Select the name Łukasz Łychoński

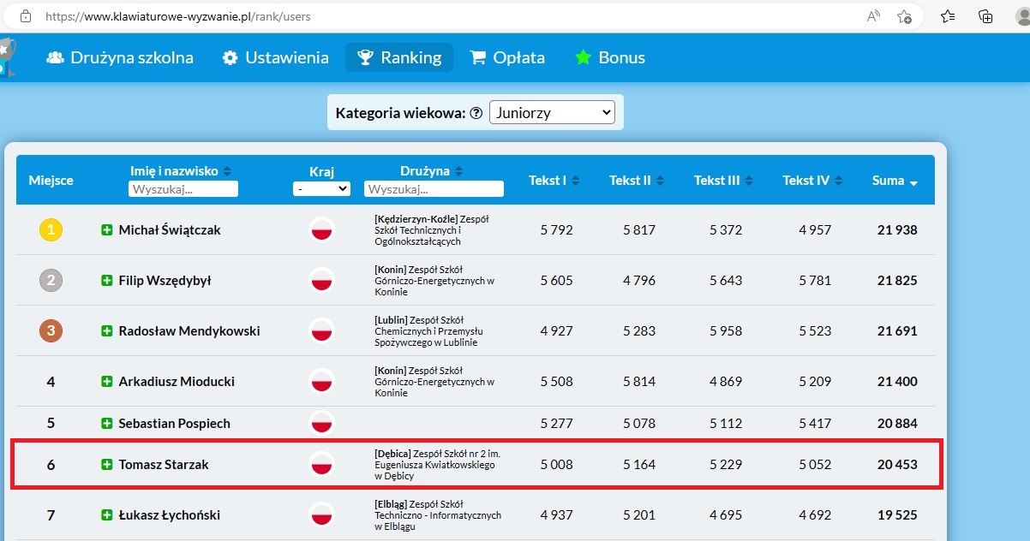(170, 515)
